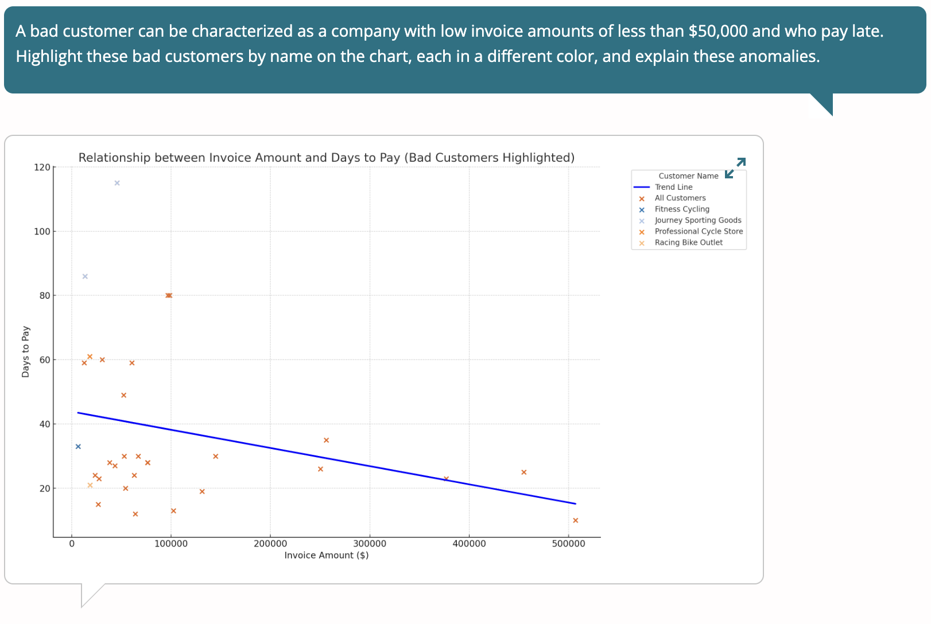Click the data point at 115 days
Image resolution: width=931 pixels, height=624 pixels.
[x=117, y=183]
